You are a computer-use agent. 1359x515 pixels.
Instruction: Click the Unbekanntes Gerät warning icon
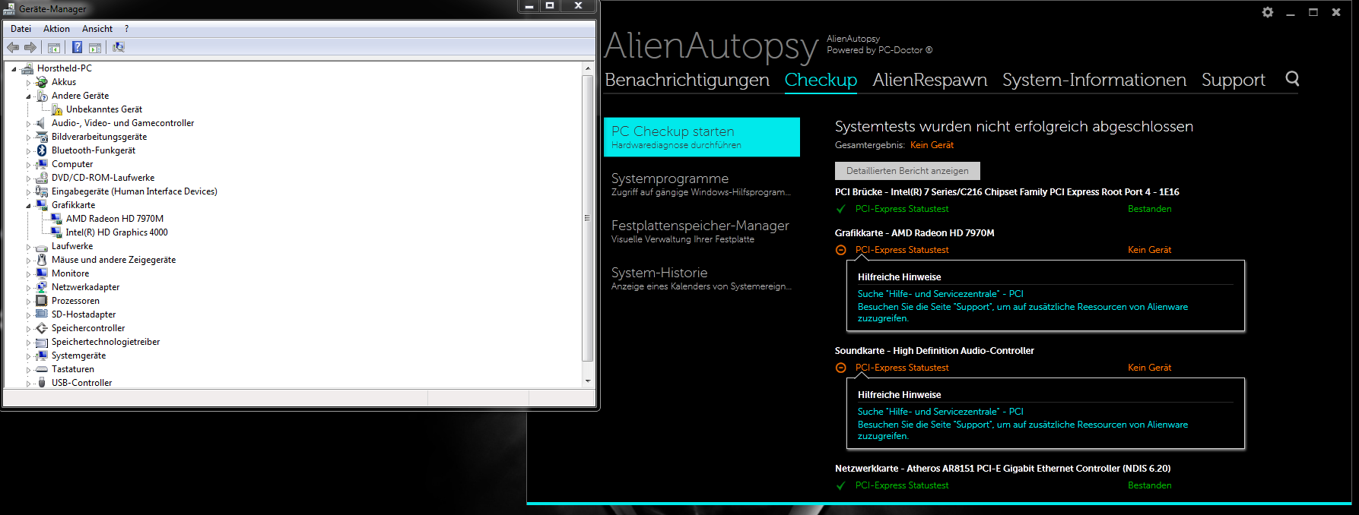tap(56, 109)
